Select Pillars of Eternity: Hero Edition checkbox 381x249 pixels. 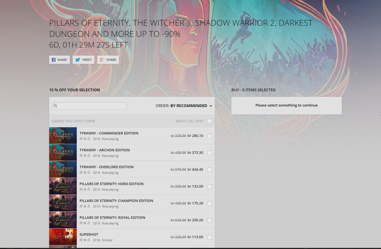[x=210, y=187]
